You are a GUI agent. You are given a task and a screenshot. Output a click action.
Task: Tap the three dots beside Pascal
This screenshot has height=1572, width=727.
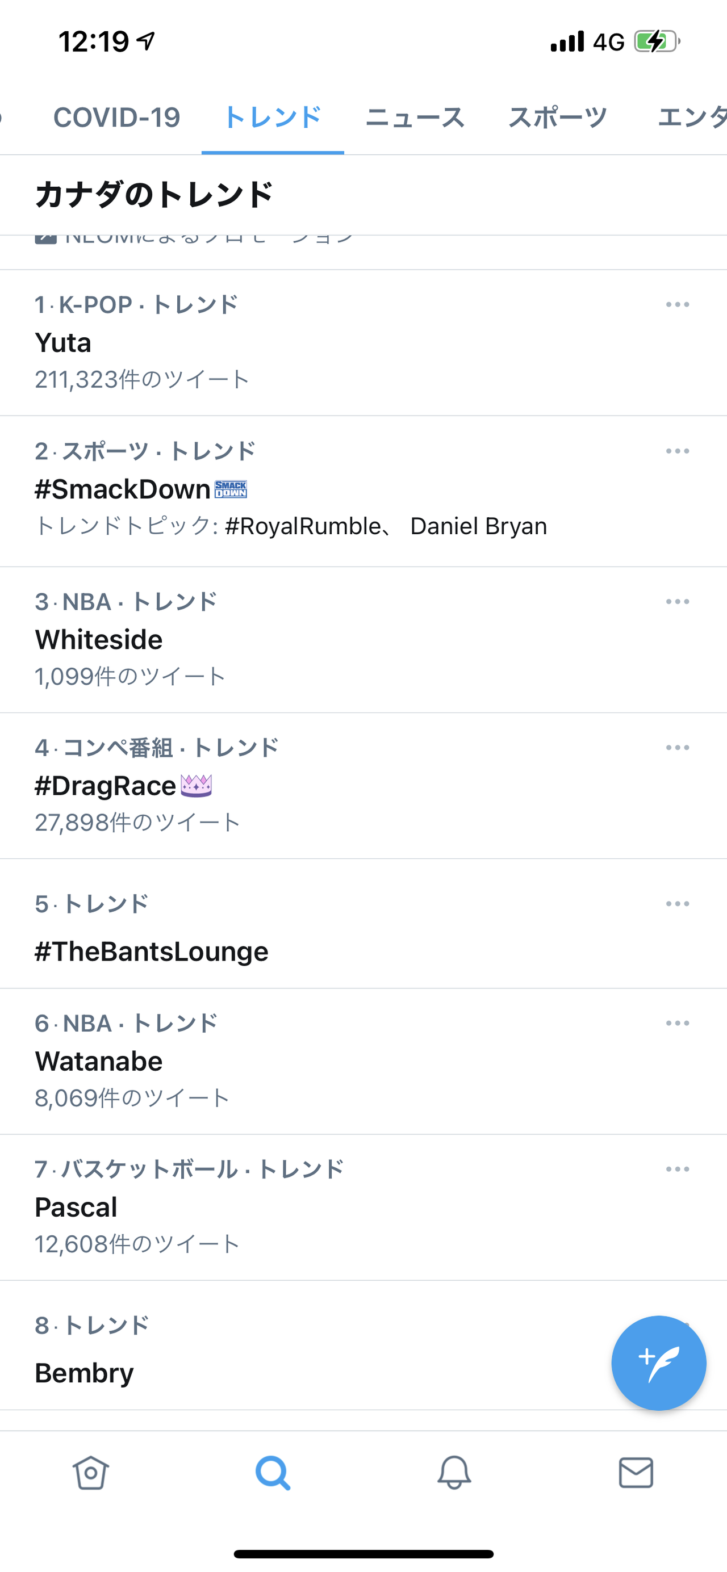678,1169
